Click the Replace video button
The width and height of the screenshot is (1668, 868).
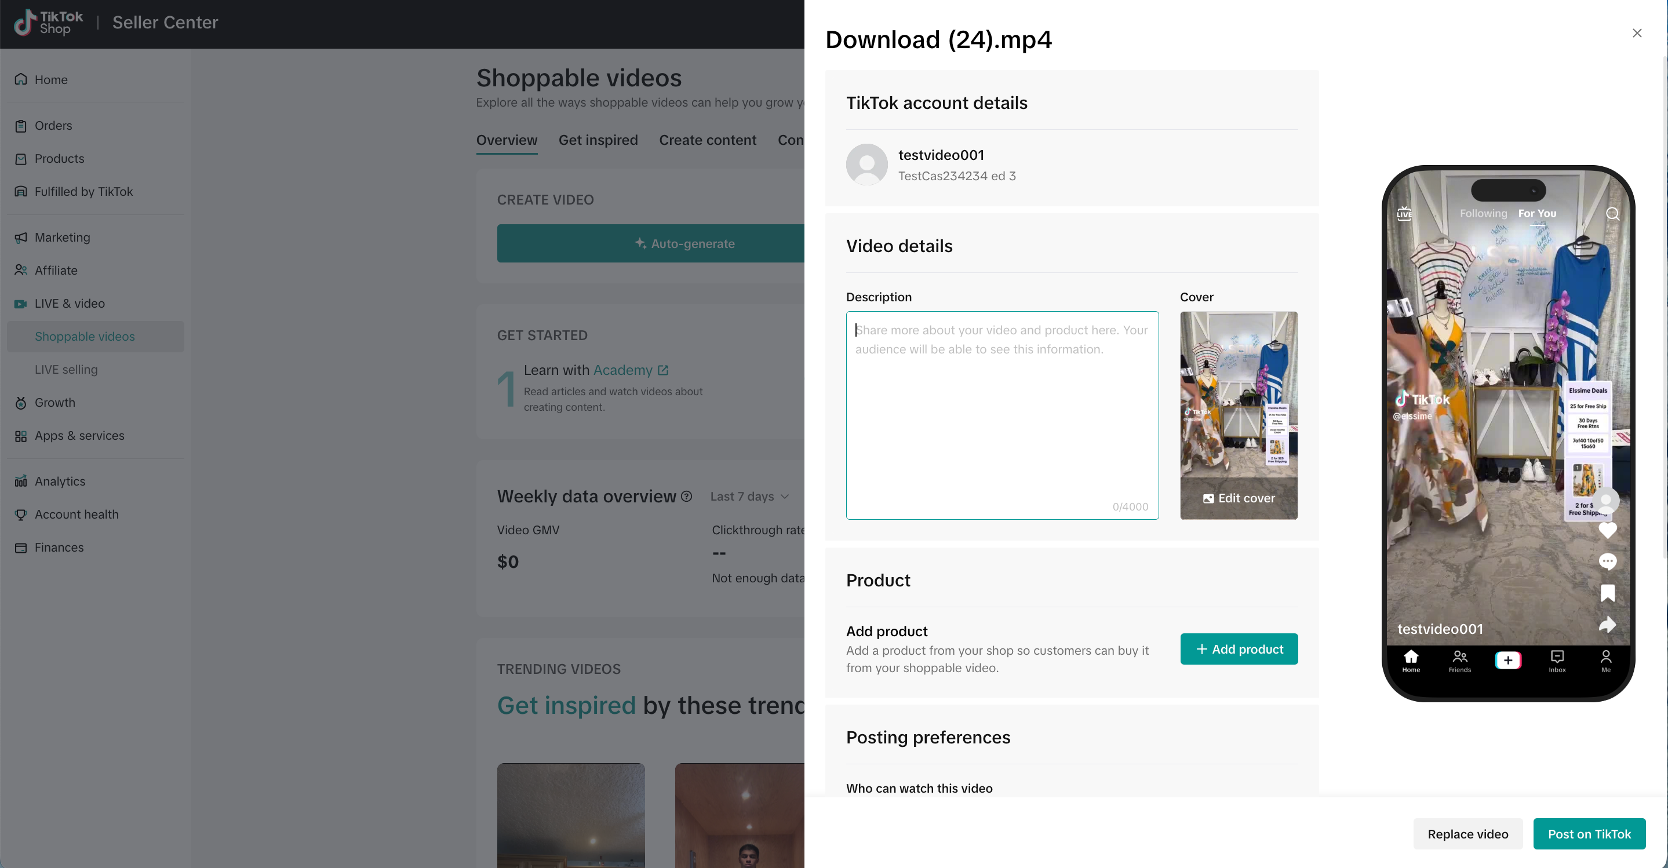[x=1467, y=834]
